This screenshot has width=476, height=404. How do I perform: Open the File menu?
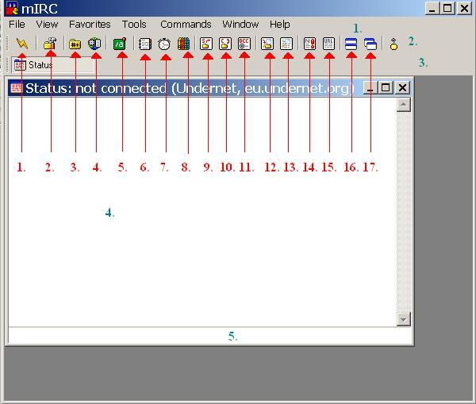click(17, 25)
